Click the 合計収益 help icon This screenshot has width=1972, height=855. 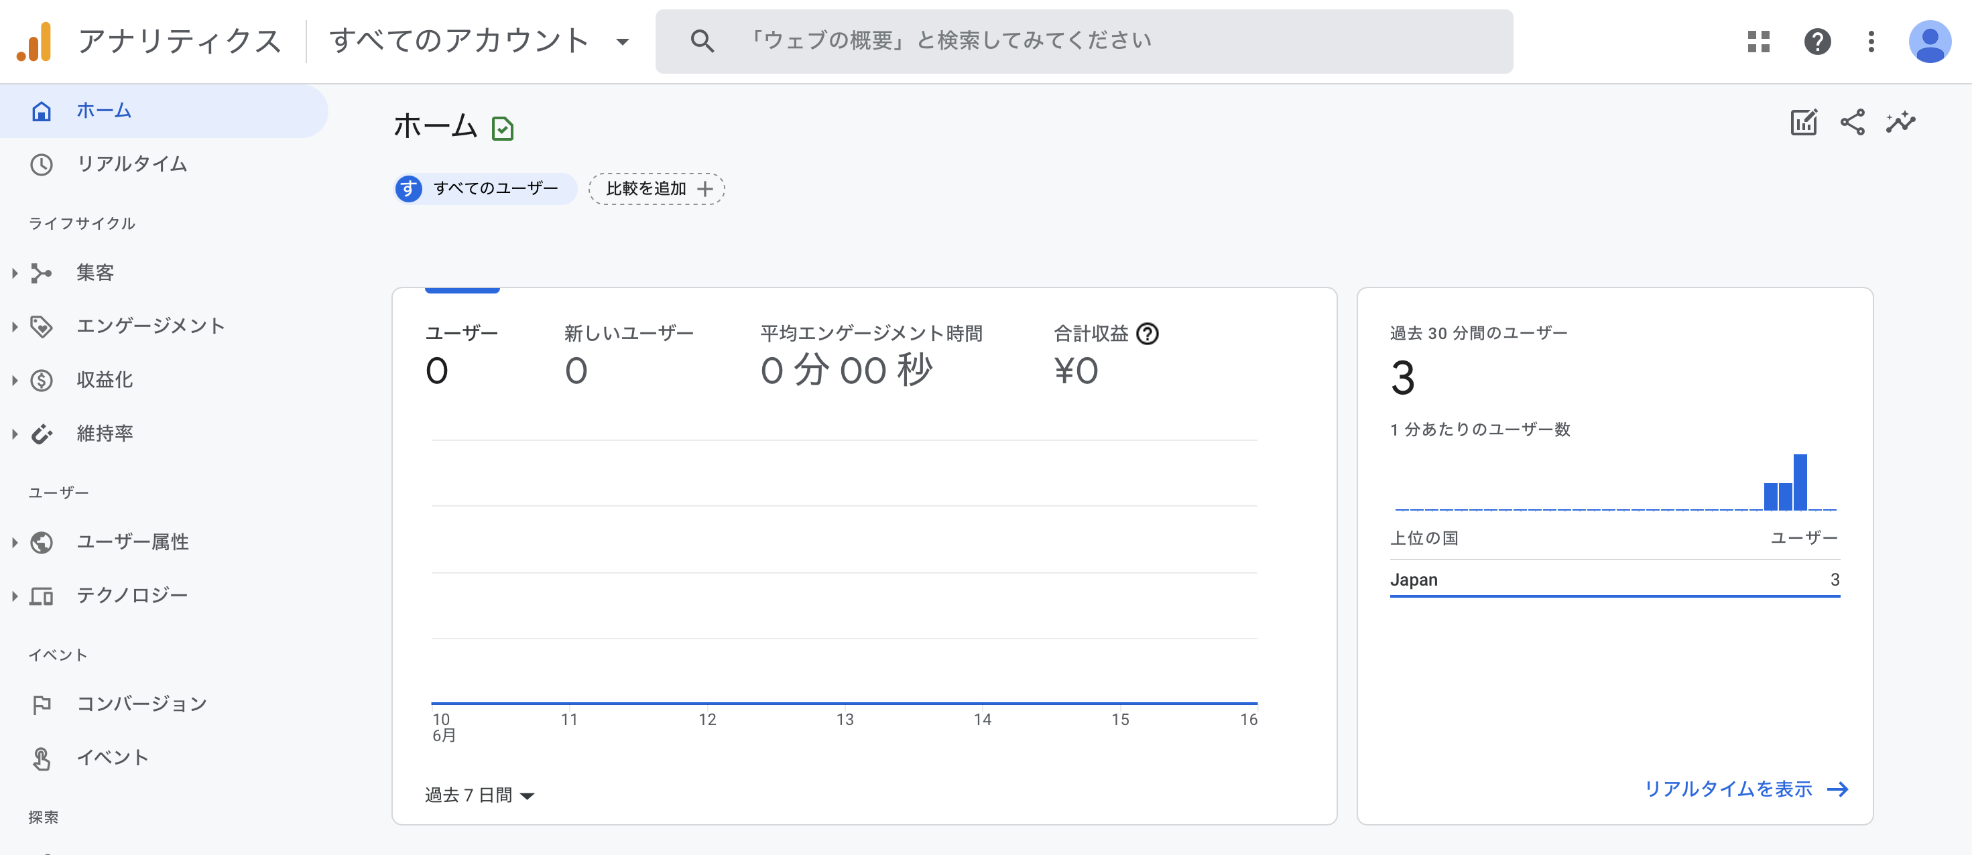click(x=1147, y=334)
